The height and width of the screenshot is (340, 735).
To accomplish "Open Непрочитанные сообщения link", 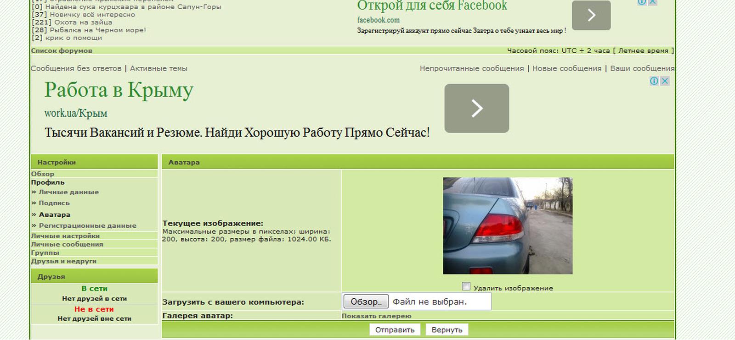I will pyautogui.click(x=471, y=68).
